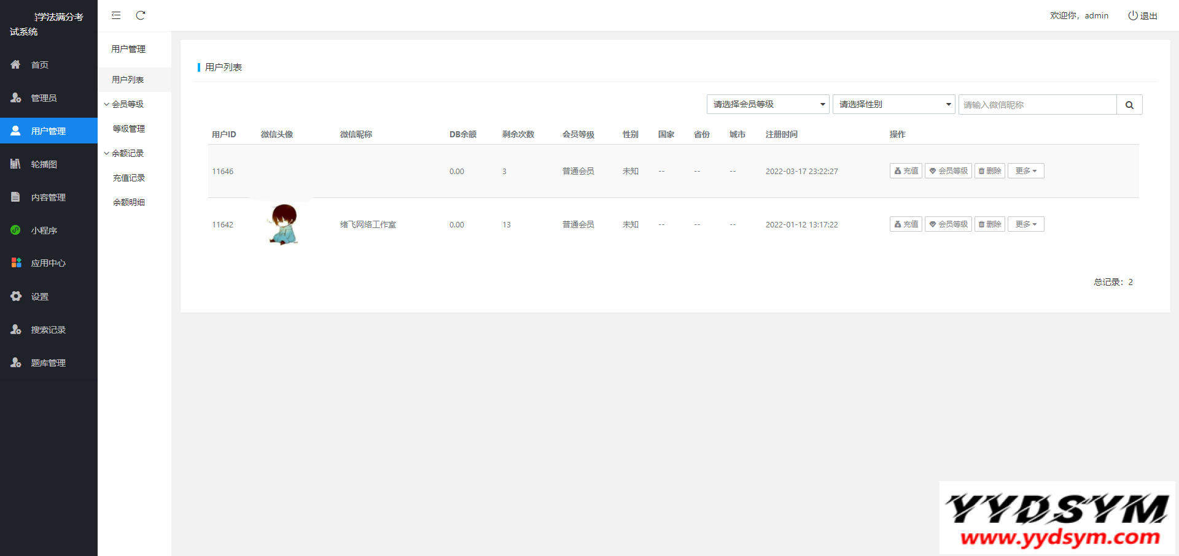
Task: Log out using the 退出 power button
Action: coord(1142,16)
